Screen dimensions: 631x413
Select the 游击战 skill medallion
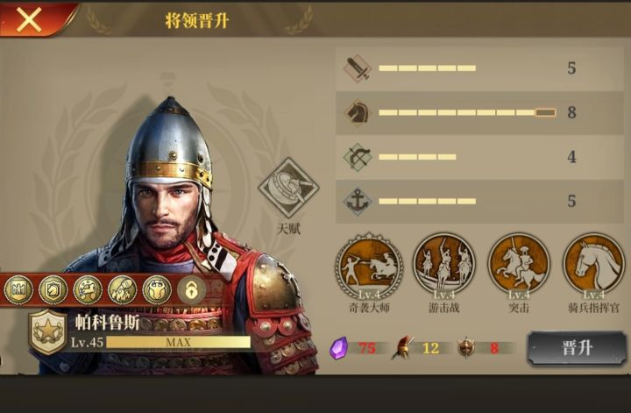443,266
